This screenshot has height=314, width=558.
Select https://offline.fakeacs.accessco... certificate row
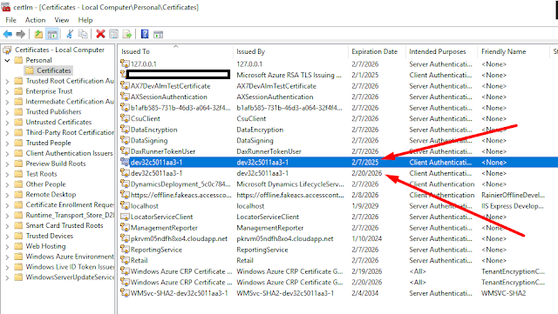click(x=339, y=195)
